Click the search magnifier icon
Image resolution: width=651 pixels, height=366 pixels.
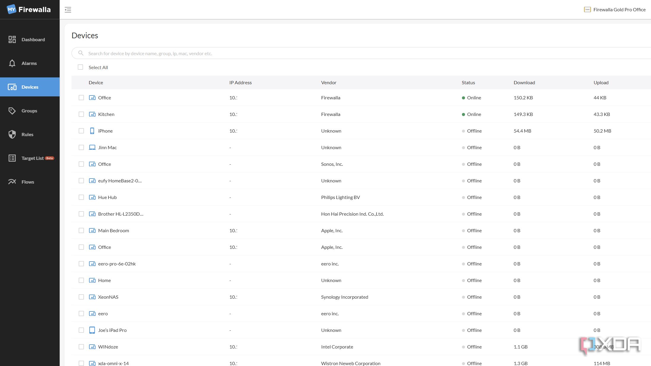[81, 53]
